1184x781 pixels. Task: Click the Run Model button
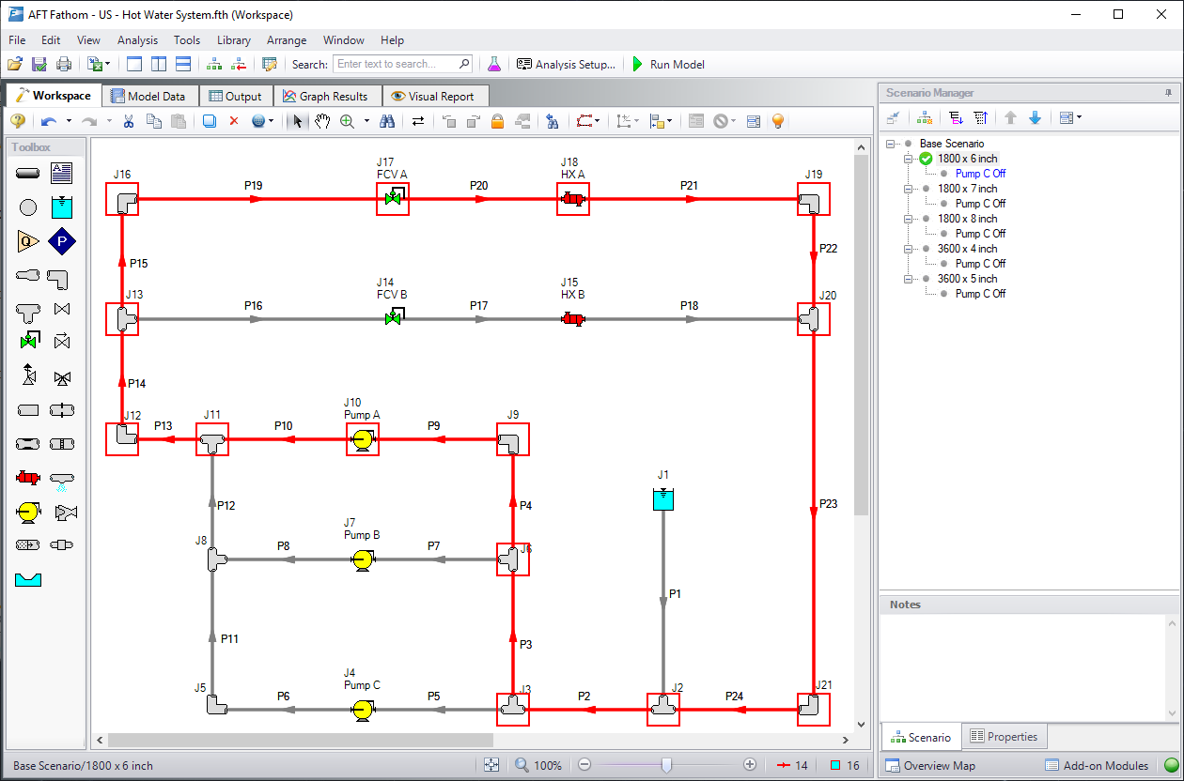click(x=667, y=65)
